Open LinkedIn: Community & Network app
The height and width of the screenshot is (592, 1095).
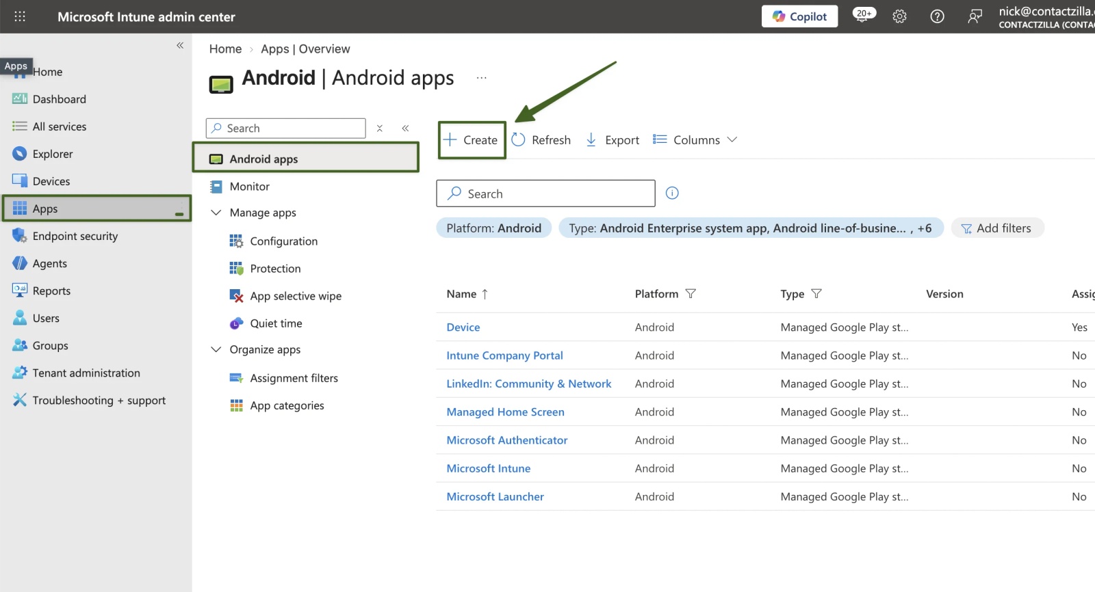[x=529, y=384]
